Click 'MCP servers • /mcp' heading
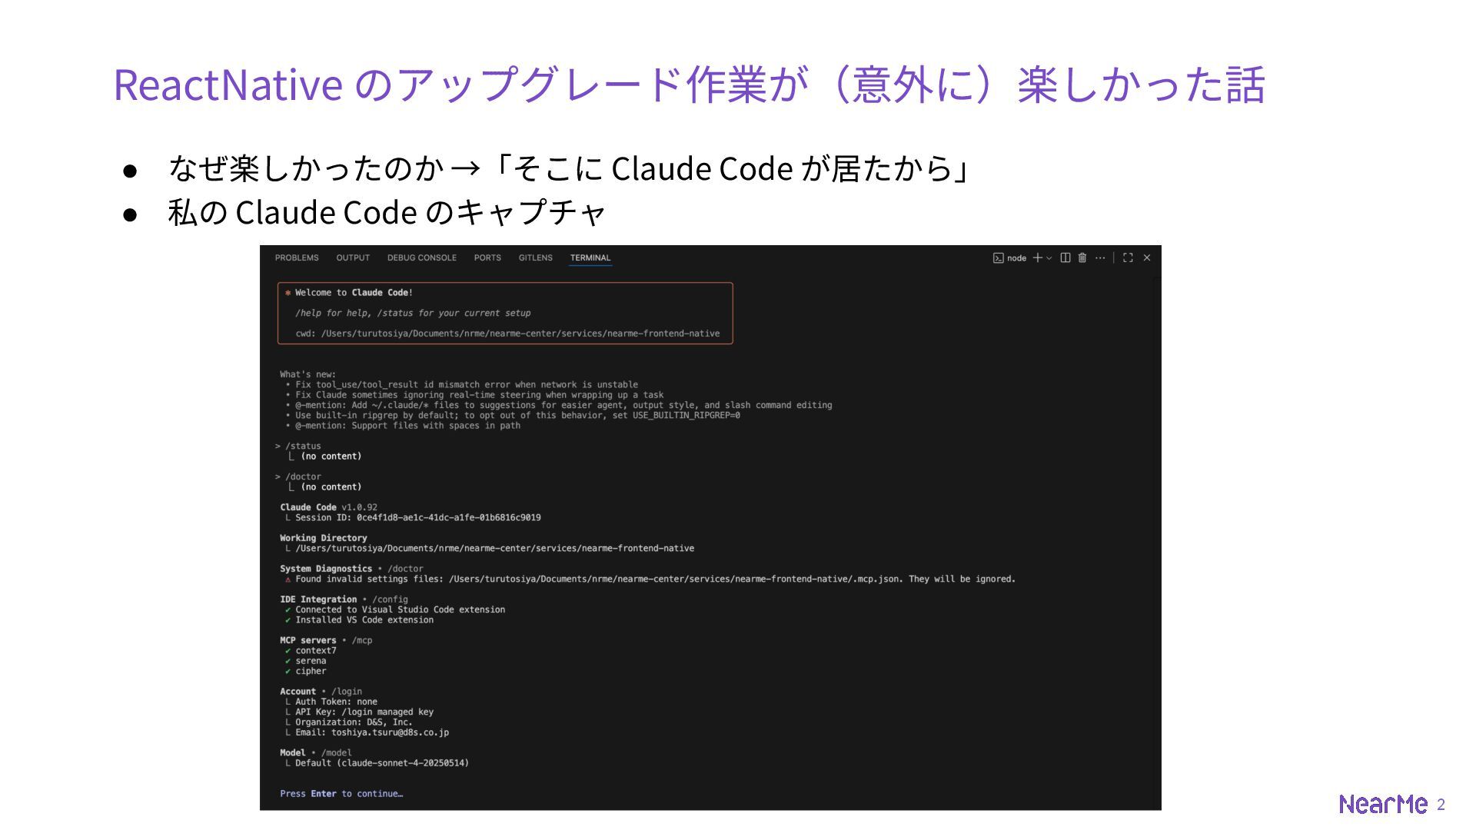1476x830 pixels. point(326,641)
